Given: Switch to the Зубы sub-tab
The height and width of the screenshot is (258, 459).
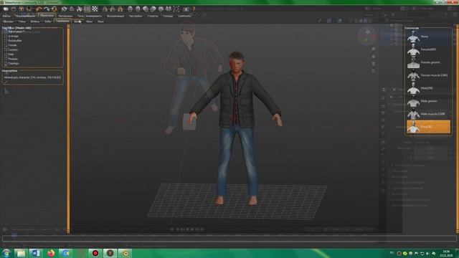Looking at the screenshot, I should click(x=48, y=21).
